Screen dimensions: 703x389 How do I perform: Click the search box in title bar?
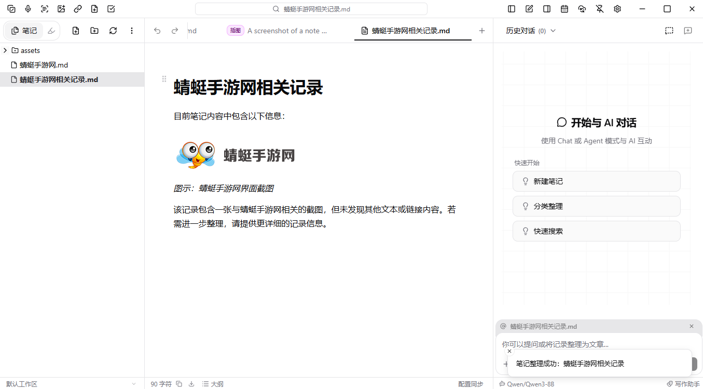tap(311, 9)
